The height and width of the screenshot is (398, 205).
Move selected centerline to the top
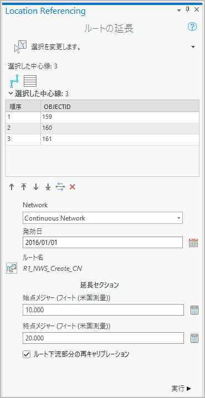(24, 187)
